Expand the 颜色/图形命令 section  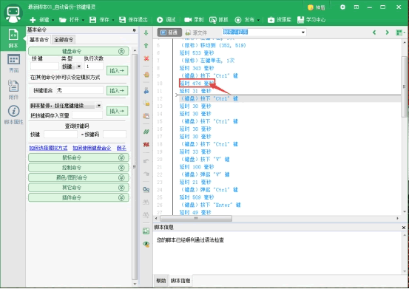tap(78, 177)
